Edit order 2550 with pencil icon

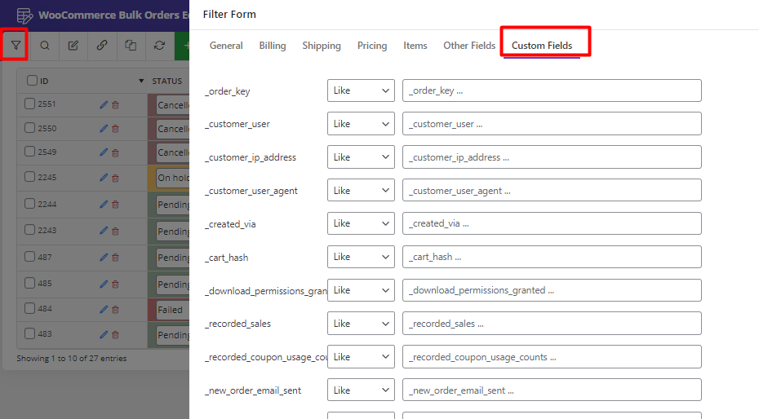pos(104,129)
